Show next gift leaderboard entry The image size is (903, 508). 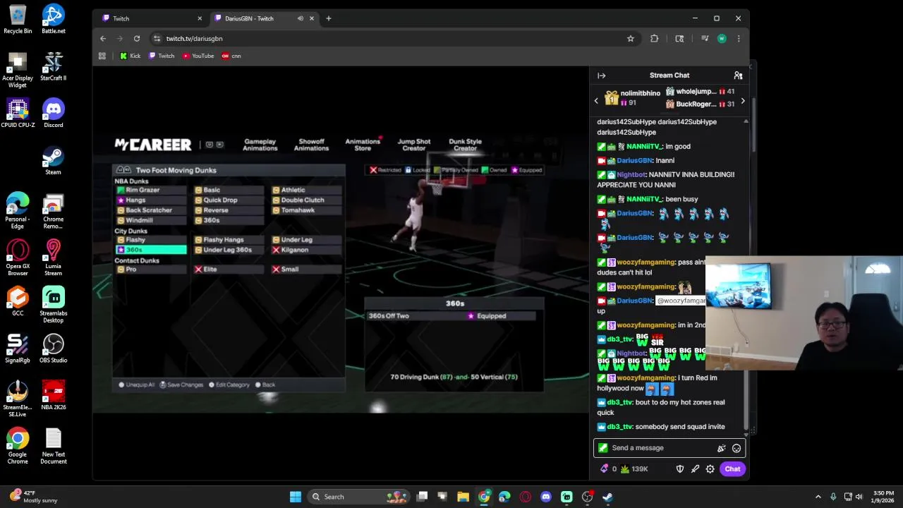[x=742, y=101]
